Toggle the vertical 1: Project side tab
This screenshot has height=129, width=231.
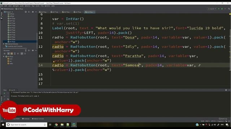click(1, 15)
